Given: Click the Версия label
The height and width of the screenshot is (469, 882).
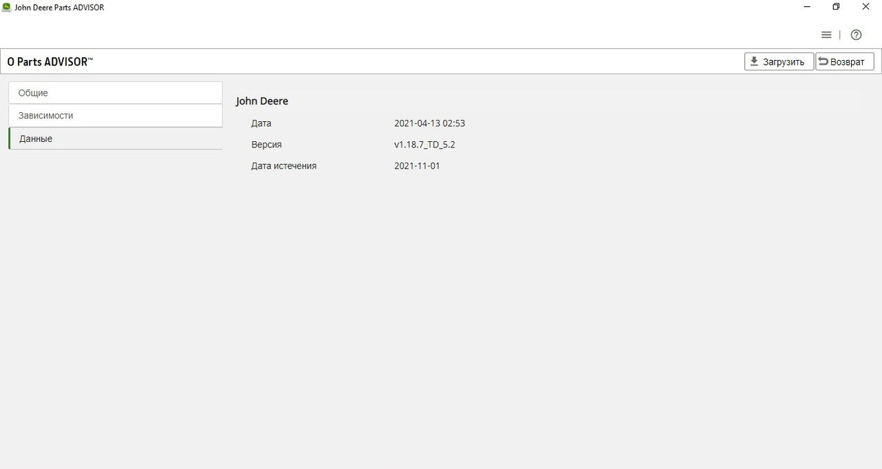Looking at the screenshot, I should pos(267,145).
